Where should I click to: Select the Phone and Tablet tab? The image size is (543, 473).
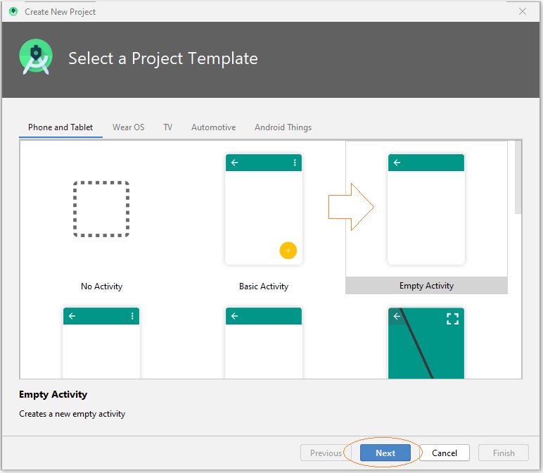pyautogui.click(x=60, y=127)
